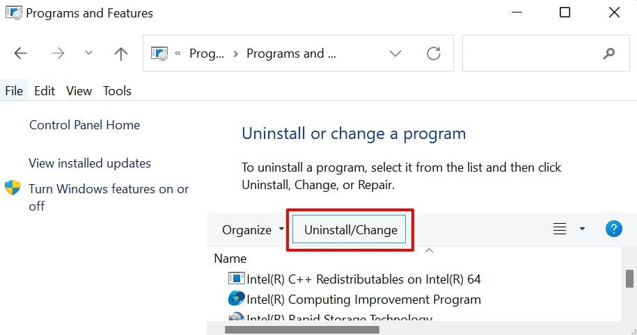Click the Up one level arrow
Image resolution: width=637 pixels, height=335 pixels.
click(121, 54)
